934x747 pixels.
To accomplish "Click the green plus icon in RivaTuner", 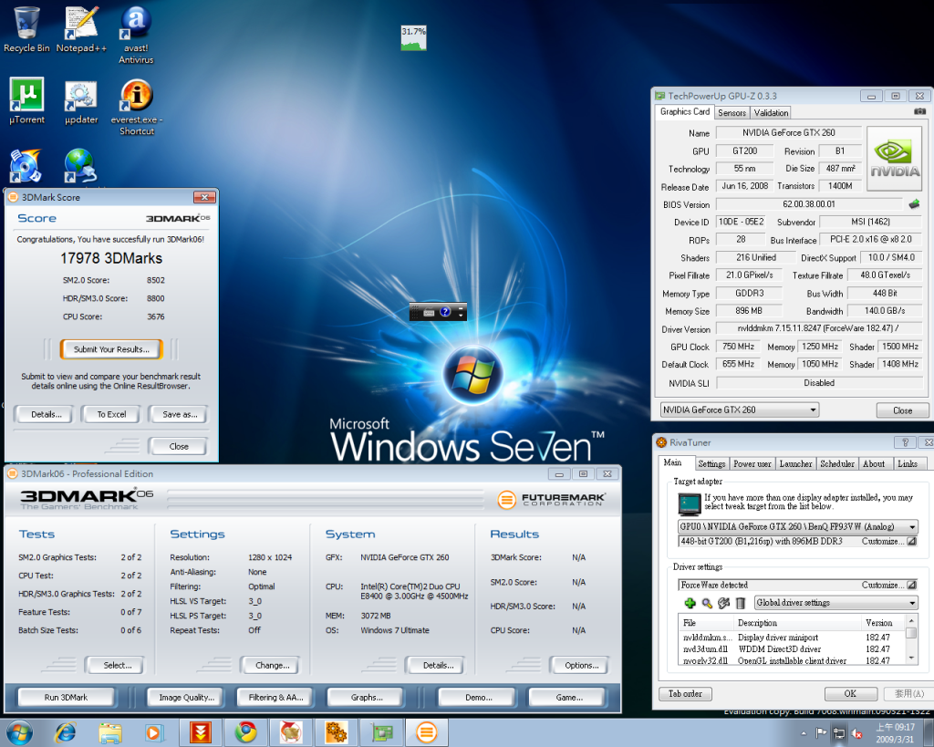I will tap(690, 603).
